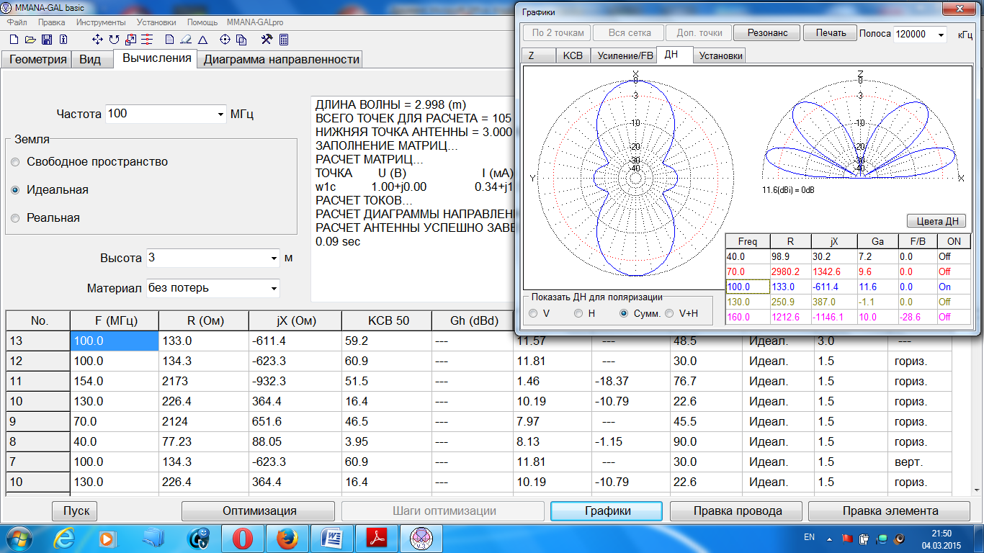Open Цвета ДН color settings
Screen dimensions: 984x553
936,221
